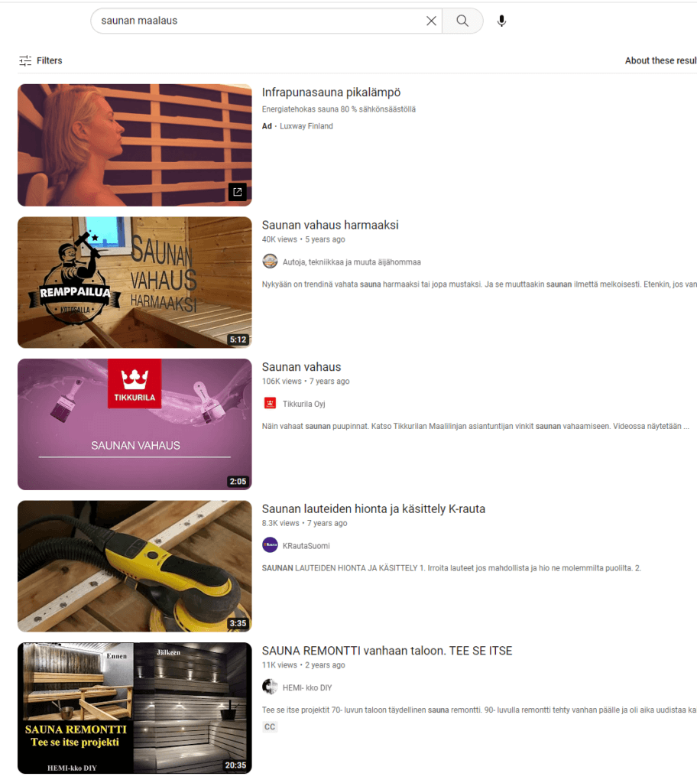Click the magnifying glass search button

[462, 21]
